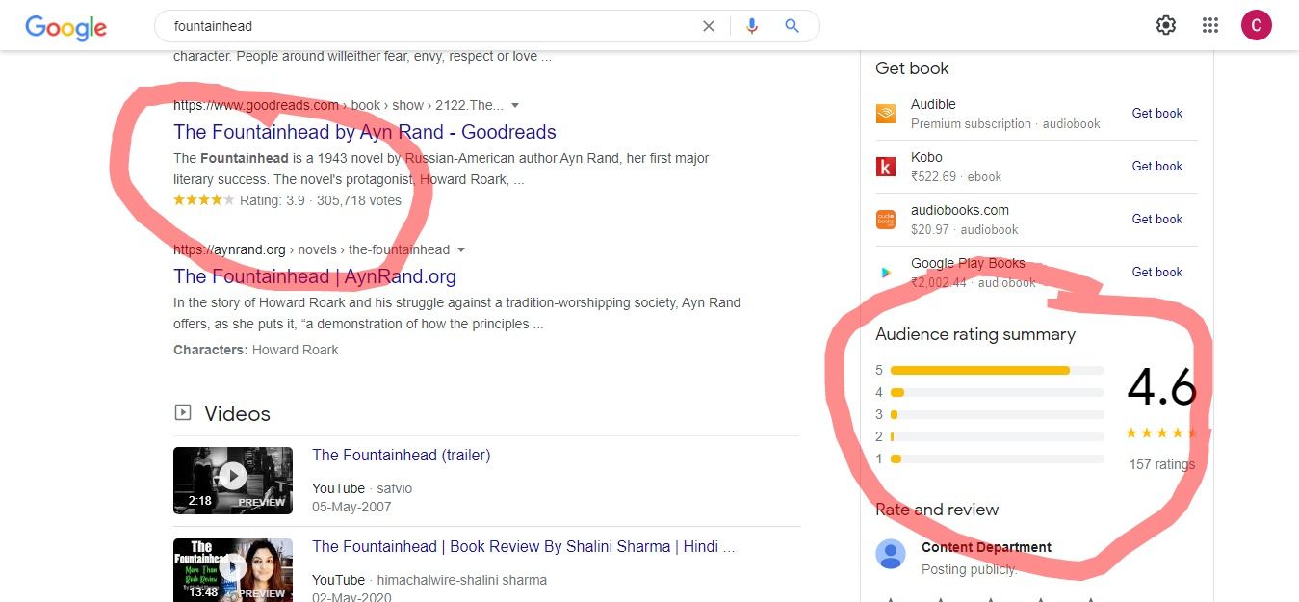Click the Google Play Books icon
Viewport: 1299px width, 602px height.
(x=885, y=273)
